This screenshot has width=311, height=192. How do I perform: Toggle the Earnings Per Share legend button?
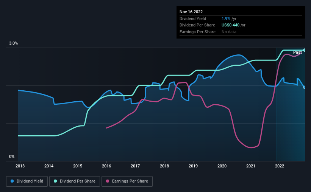point(127,181)
